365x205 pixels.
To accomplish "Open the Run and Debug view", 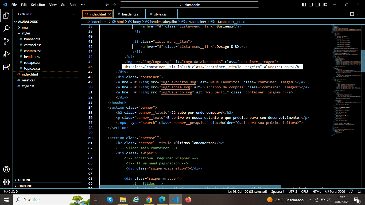I will 6,54.
